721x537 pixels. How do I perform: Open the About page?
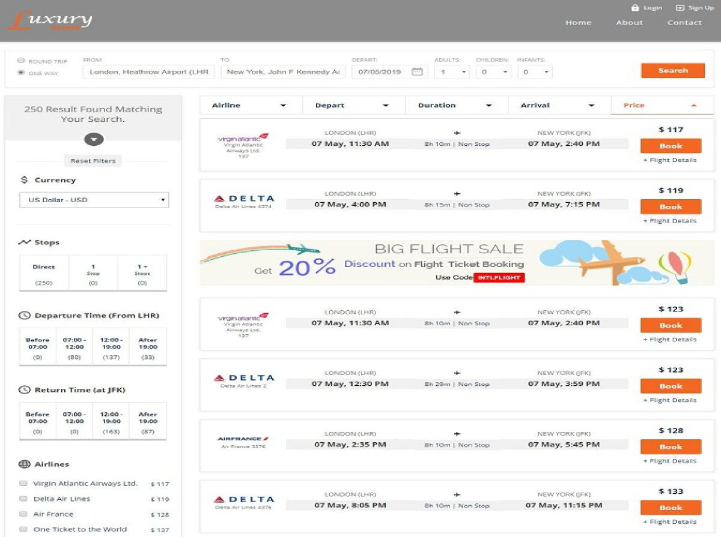629,23
